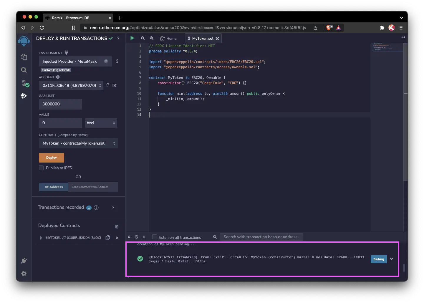Zoom in the editor font

point(152,38)
